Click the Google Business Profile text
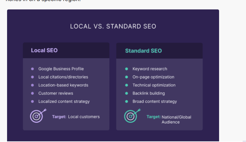This screenshot has width=246, height=142. coord(61,69)
